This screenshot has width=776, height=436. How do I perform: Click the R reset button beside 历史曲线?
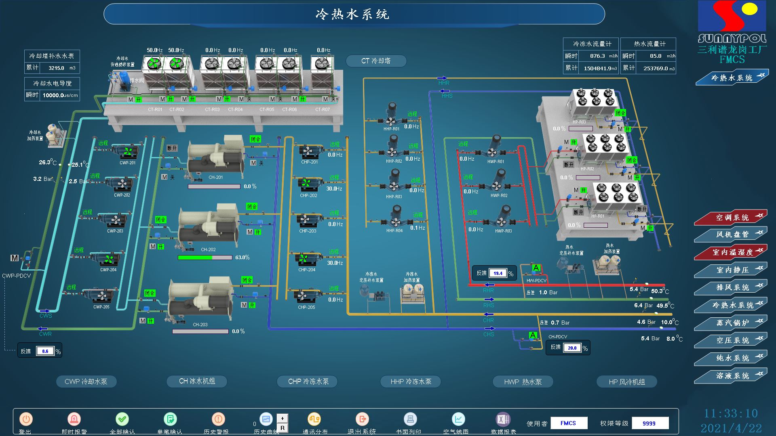283,428
